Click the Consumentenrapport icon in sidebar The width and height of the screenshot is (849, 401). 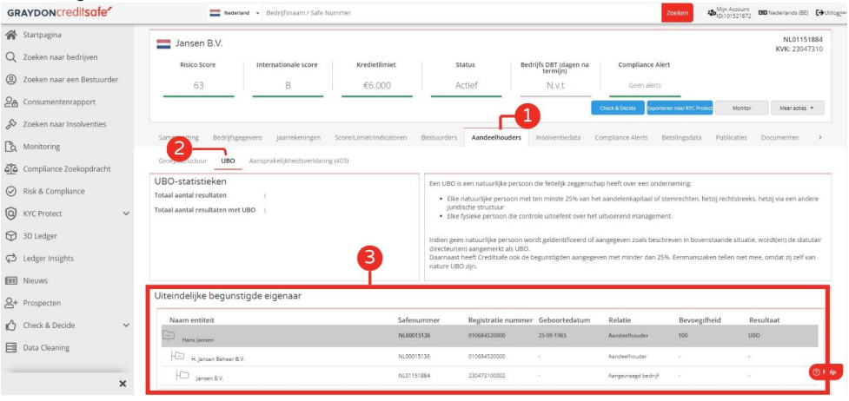click(10, 102)
